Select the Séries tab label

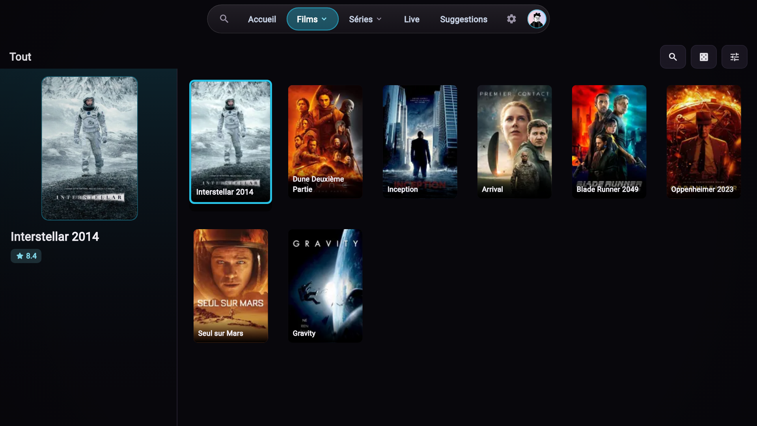[x=360, y=19]
